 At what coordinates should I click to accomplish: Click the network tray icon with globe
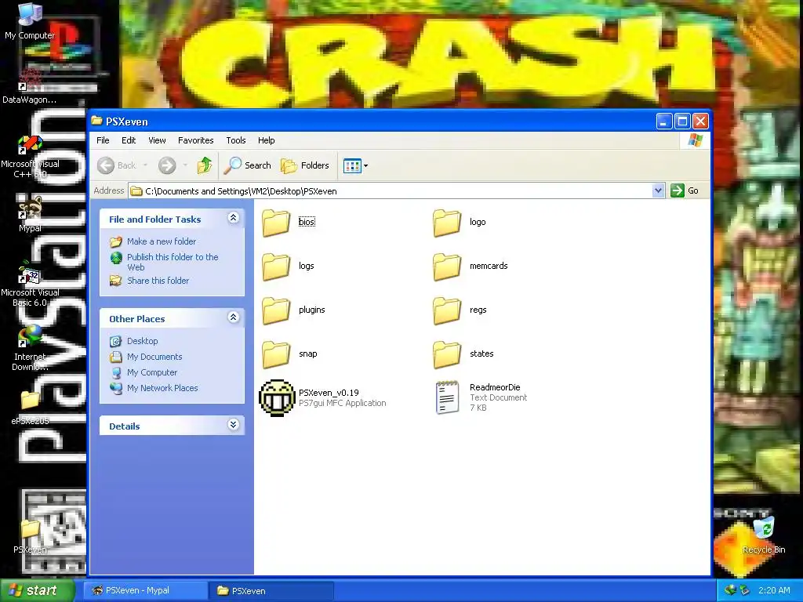click(x=730, y=590)
